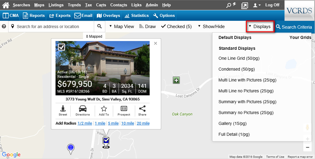The image size is (315, 159).
Task: Close the listing info popup
Action: tap(155, 43)
